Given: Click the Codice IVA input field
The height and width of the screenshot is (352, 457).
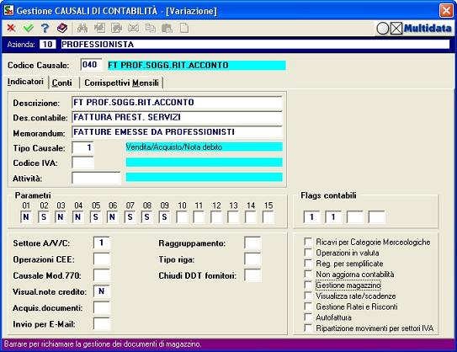Looking at the screenshot, I should (x=83, y=163).
